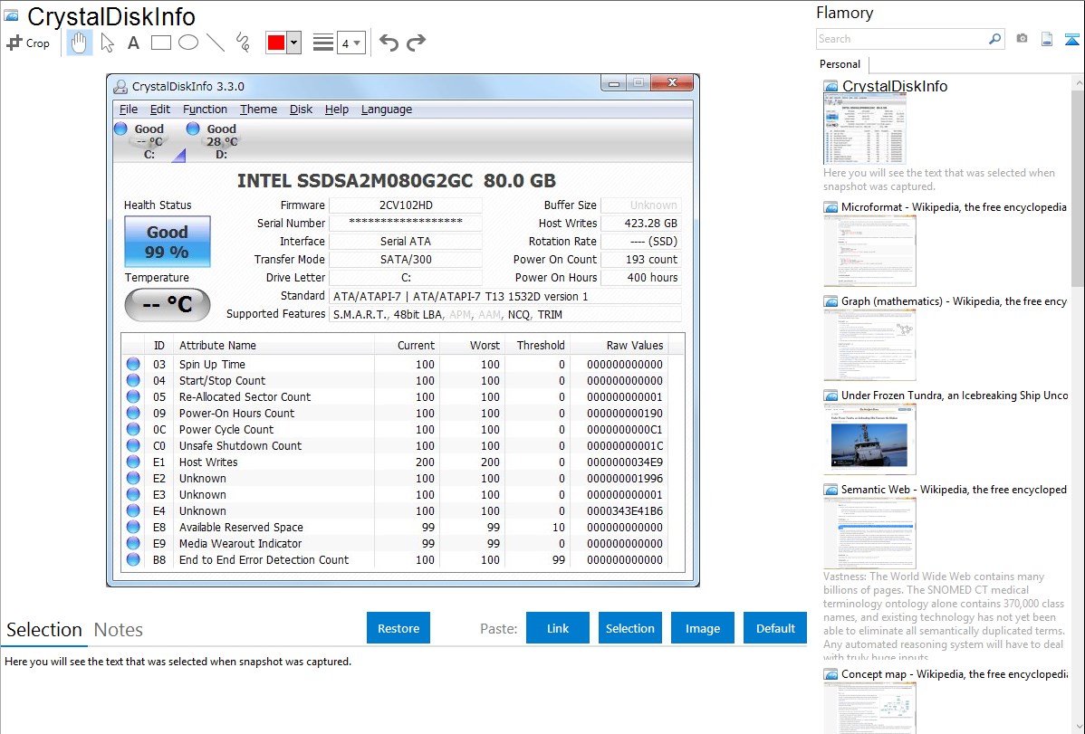The width and height of the screenshot is (1085, 734).
Task: Click the Re-Allocated Sector Count row name
Action: click(245, 397)
